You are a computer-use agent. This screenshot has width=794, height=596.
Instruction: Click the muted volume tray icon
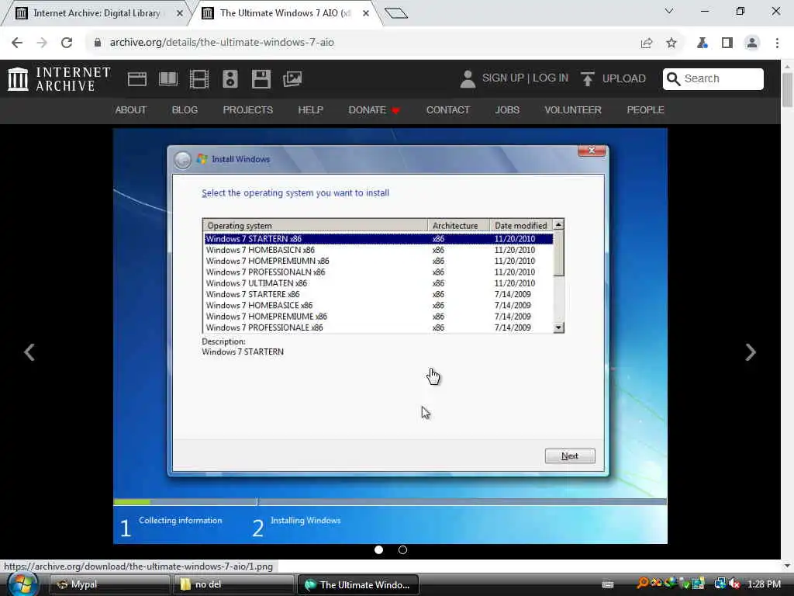734,584
